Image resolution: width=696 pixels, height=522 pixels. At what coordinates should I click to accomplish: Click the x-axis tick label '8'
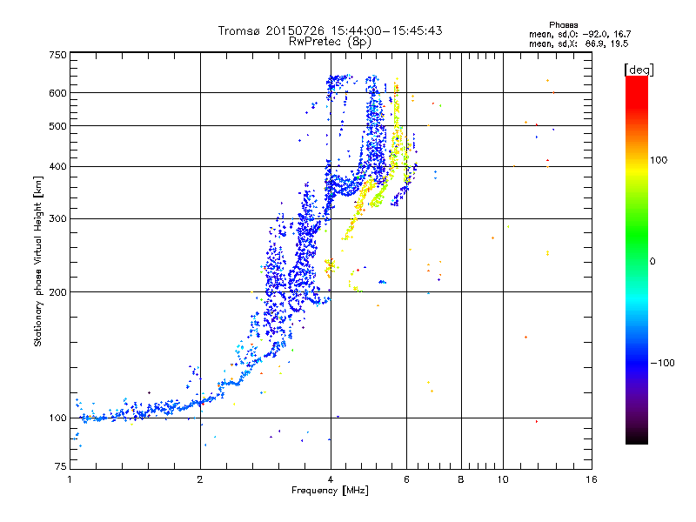(x=461, y=479)
